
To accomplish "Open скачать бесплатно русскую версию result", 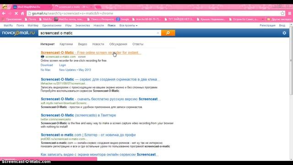I will [101, 99].
